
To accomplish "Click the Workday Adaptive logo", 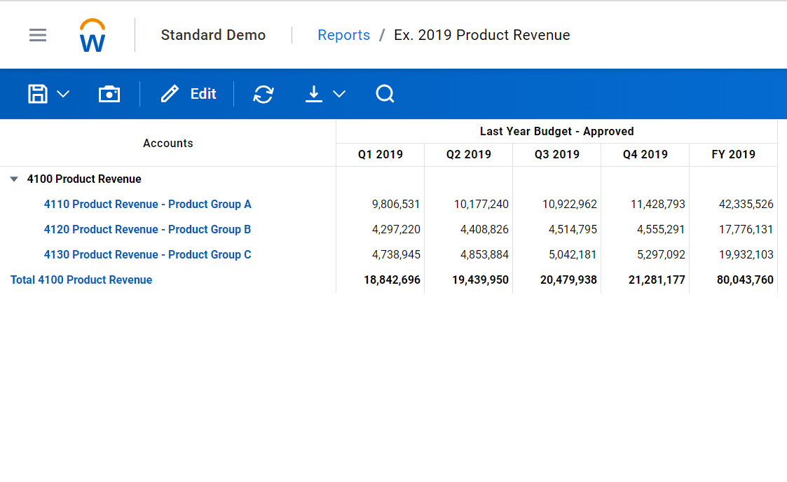I will click(93, 35).
